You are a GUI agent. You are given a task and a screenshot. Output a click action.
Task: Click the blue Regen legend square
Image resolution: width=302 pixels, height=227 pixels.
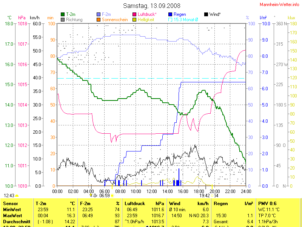170,14
